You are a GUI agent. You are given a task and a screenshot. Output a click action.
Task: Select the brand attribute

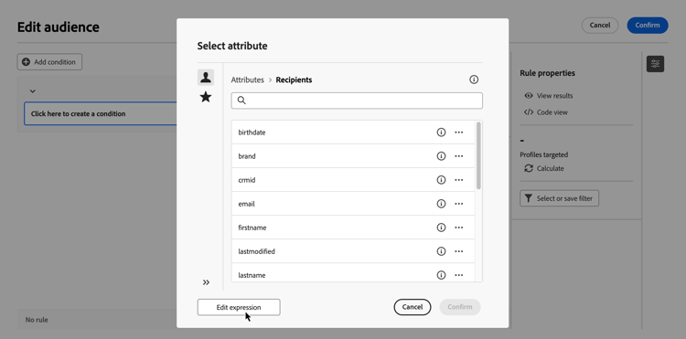pyautogui.click(x=353, y=156)
